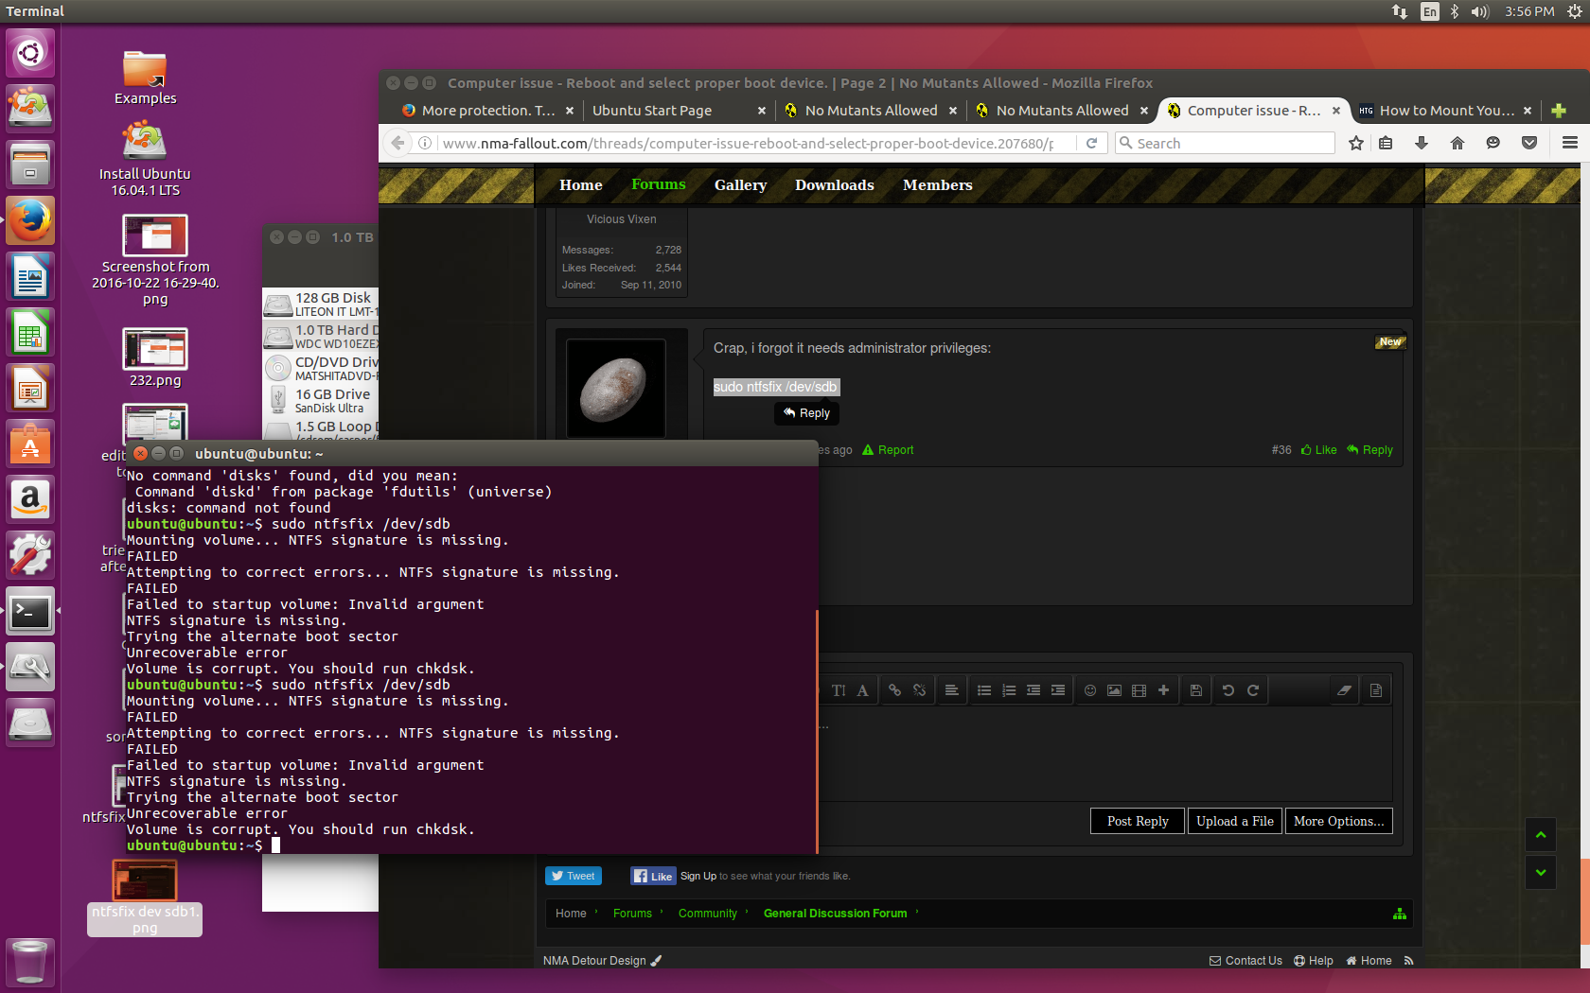Insert an unordered bullet list

[x=984, y=690]
